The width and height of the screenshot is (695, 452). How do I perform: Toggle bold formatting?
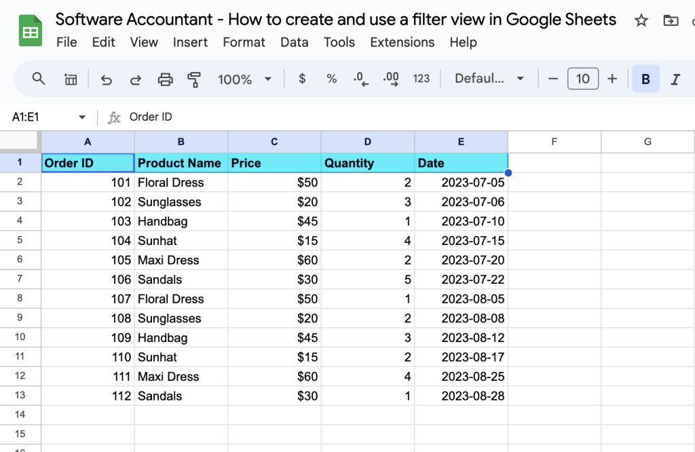point(646,79)
